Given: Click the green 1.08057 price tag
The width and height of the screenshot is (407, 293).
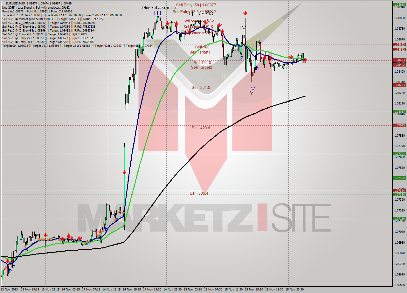Looking at the screenshot, I should pyautogui.click(x=399, y=111).
